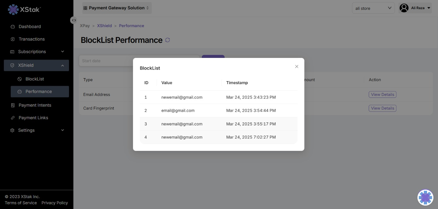This screenshot has height=209, width=438.
Task: Close the BlockList dialog
Action: click(x=296, y=67)
